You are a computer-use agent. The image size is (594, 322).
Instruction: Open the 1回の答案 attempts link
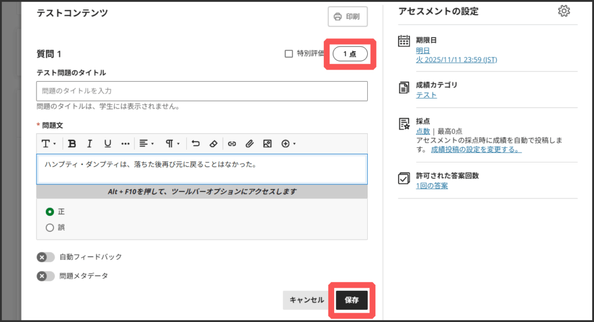pos(432,186)
